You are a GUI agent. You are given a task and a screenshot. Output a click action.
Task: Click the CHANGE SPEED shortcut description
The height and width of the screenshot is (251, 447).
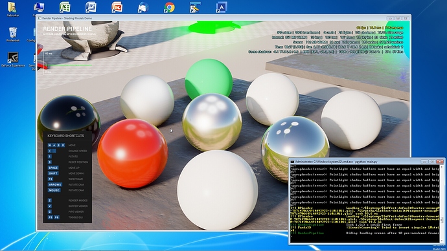point(78,151)
